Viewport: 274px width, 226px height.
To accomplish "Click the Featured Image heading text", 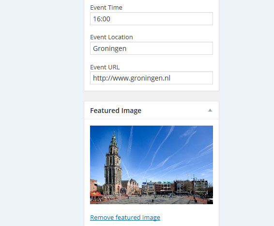I will click(x=116, y=111).
